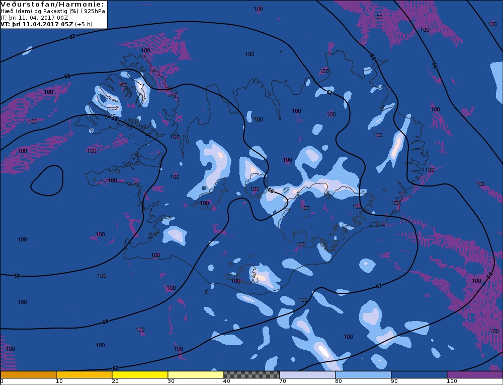
Task: Select the pale yellow 30–40 legend swatch
Action: [196, 375]
